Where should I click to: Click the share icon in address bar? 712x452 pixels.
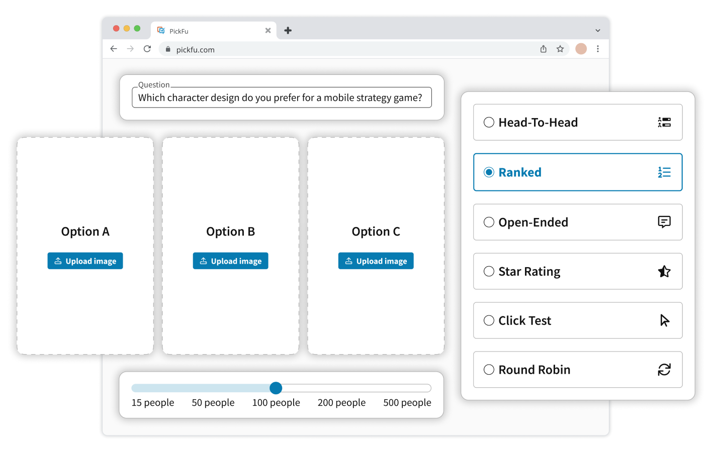click(544, 49)
